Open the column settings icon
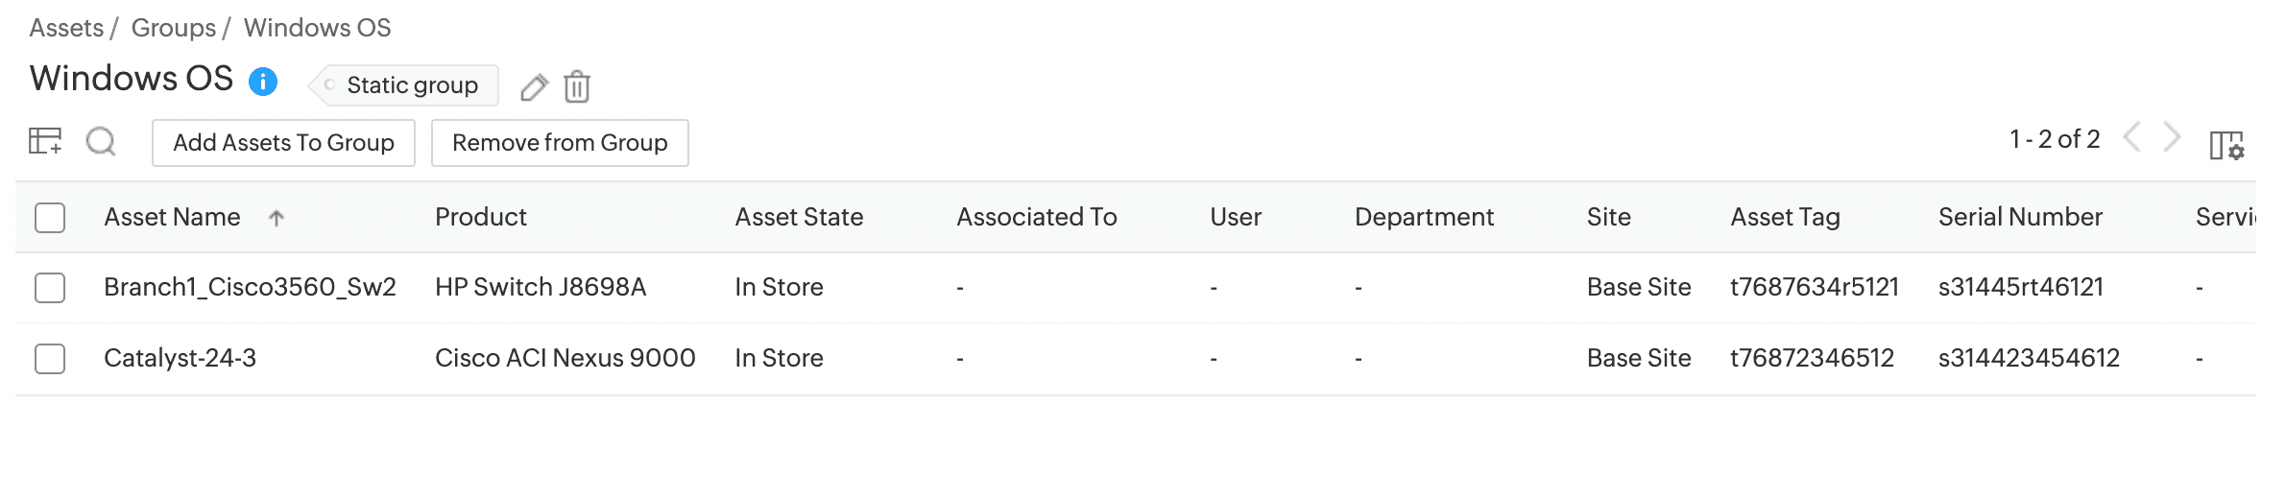Viewport: 2285px width, 499px height. (x=2226, y=145)
